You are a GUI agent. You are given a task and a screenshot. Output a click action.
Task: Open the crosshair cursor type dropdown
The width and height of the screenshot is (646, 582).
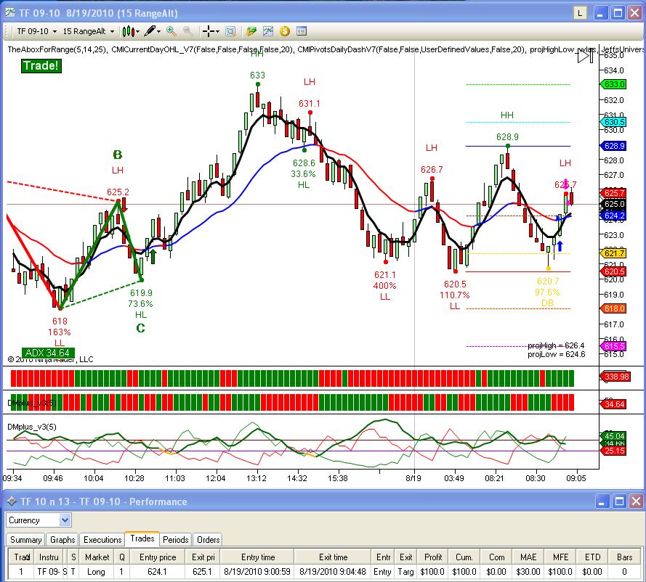(x=211, y=31)
